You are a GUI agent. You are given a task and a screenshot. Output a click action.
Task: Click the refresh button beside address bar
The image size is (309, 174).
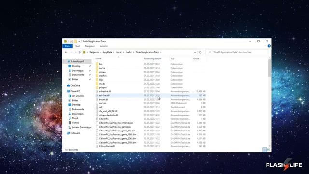[200, 52]
